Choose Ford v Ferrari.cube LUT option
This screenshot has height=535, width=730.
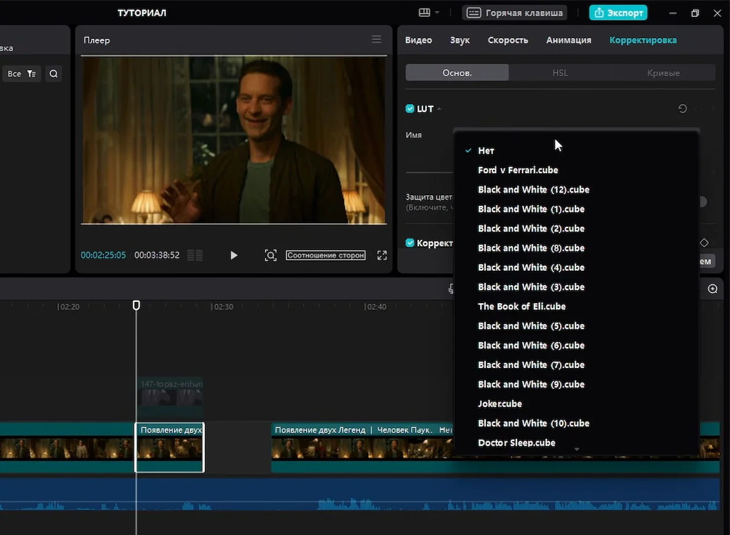coord(518,170)
